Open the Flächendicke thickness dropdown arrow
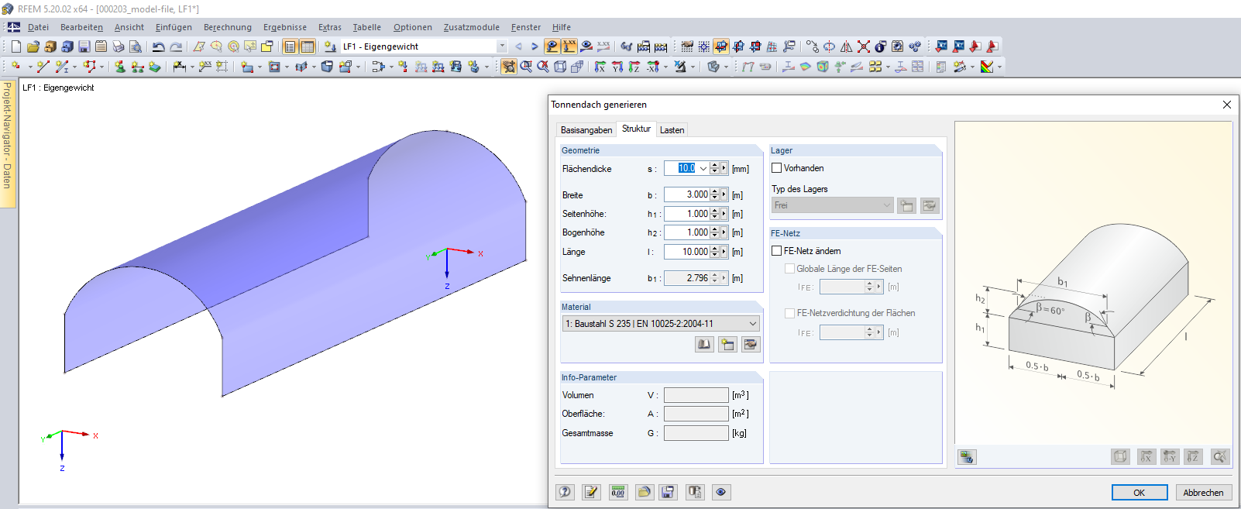The image size is (1241, 509). (x=703, y=169)
